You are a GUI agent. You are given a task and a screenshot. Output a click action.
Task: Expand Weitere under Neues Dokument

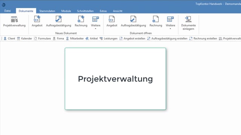coord(95,22)
